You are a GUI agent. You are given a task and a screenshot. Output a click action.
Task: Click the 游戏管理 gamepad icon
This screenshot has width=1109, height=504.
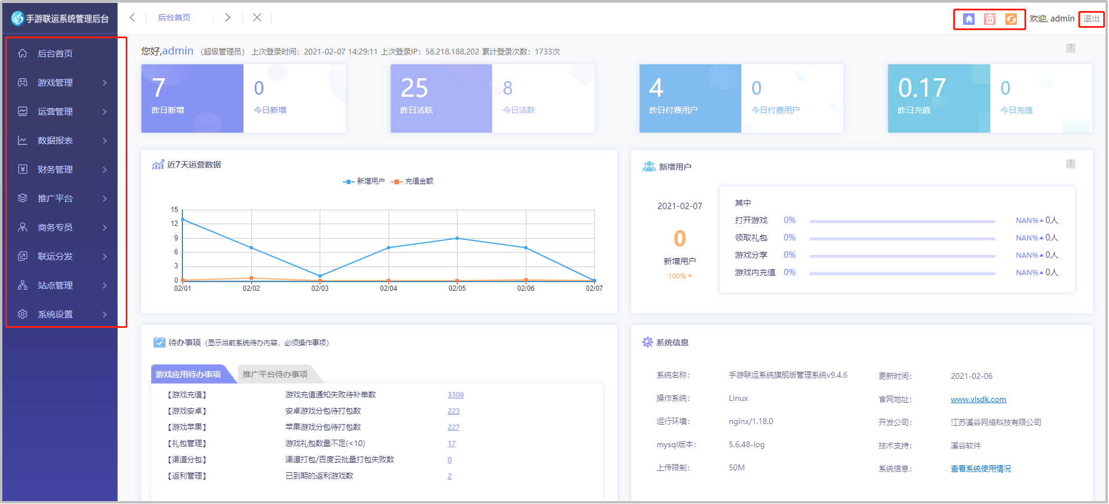click(x=23, y=82)
